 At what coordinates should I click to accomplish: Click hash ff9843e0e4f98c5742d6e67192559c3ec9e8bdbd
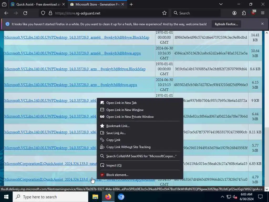click(x=211, y=37)
